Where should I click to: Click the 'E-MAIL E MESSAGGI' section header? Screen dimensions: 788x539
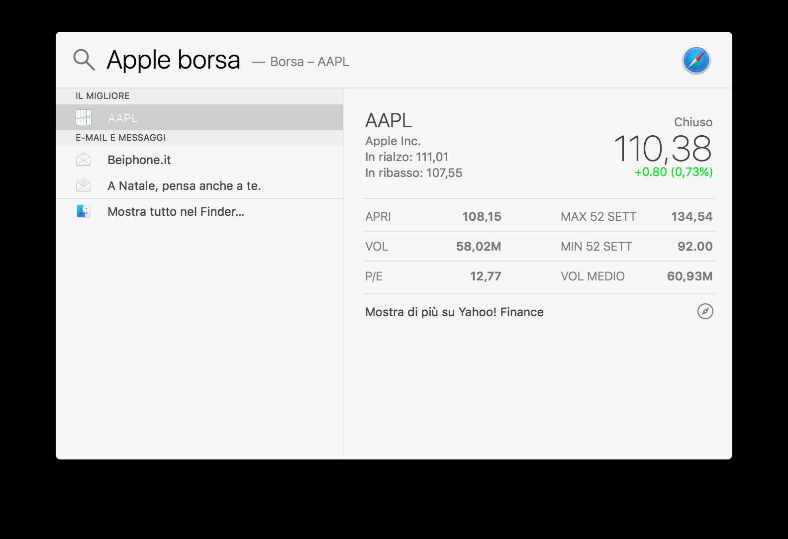pos(120,138)
